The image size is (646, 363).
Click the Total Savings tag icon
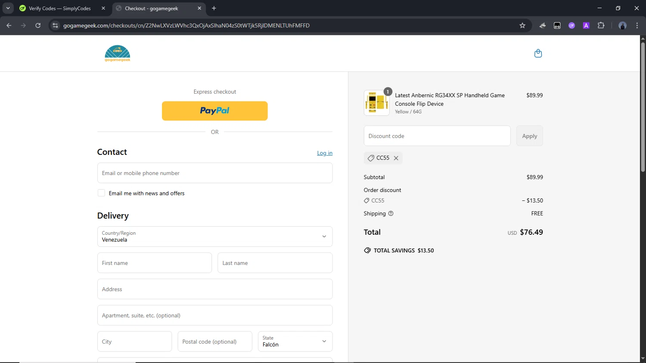point(367,250)
